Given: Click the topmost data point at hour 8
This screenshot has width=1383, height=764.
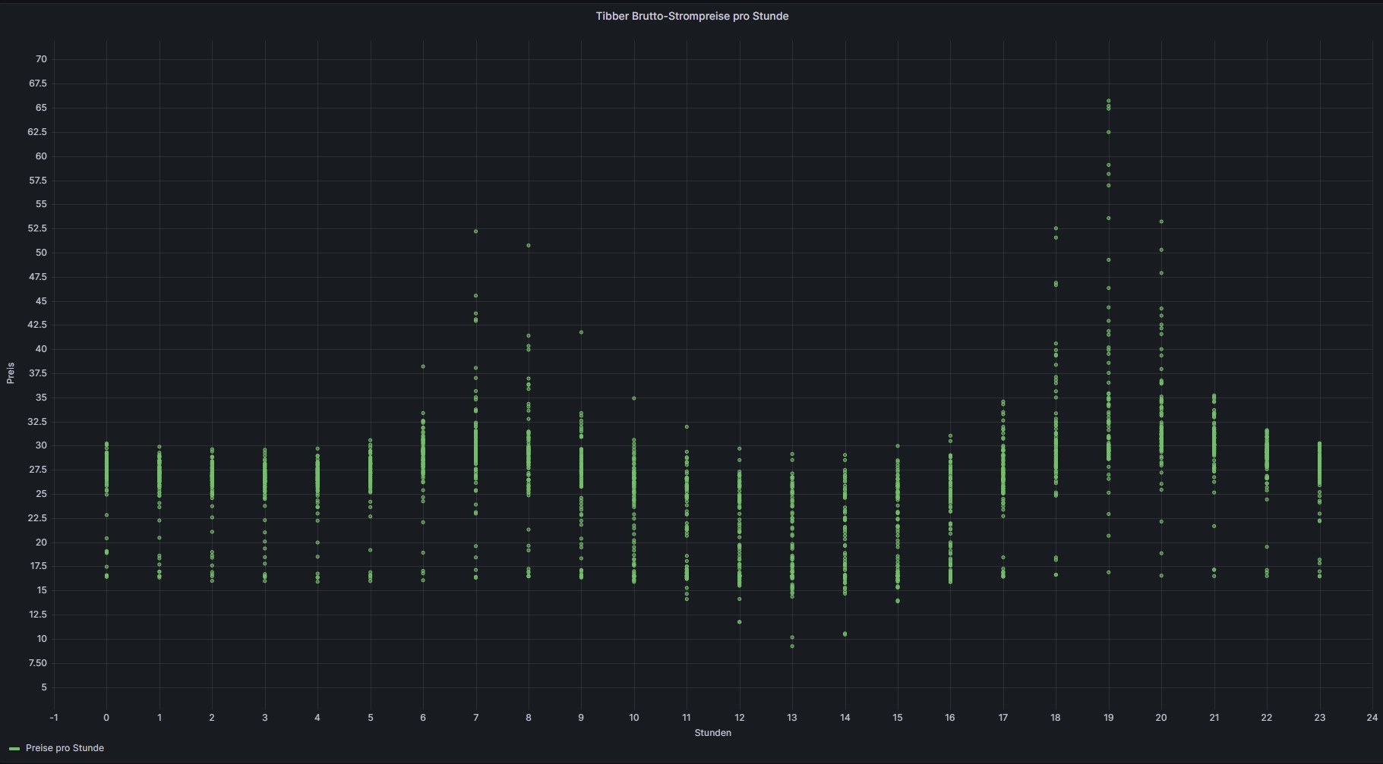Looking at the screenshot, I should click(x=529, y=246).
